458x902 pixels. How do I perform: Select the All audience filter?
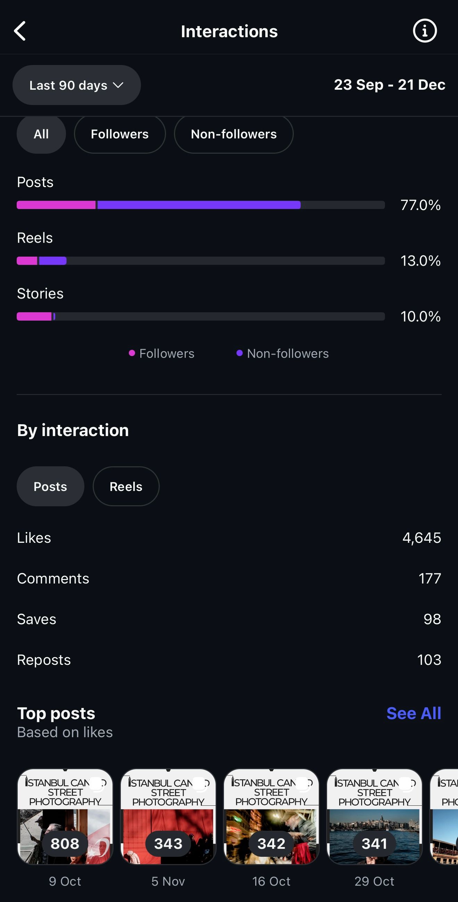41,134
